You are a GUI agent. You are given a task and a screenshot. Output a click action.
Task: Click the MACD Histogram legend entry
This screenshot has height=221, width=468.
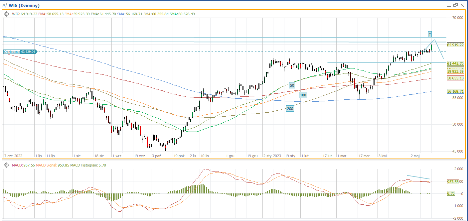(x=85, y=165)
